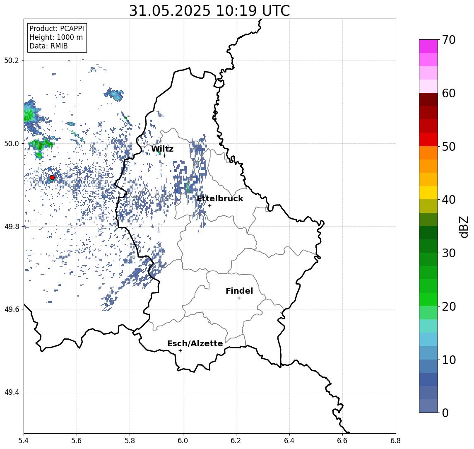Click the 'dBZ' colorbar axis label
The image size is (474, 449).
click(x=463, y=227)
